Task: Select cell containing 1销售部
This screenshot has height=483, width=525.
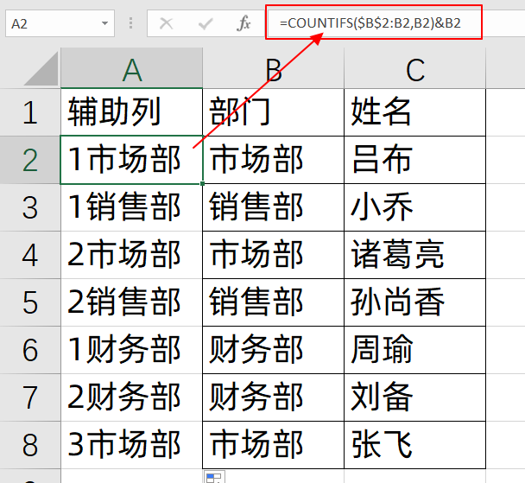Action: tap(131, 207)
